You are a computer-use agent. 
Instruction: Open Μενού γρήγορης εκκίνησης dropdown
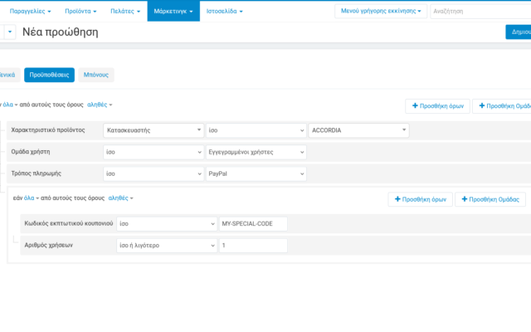tap(382, 12)
